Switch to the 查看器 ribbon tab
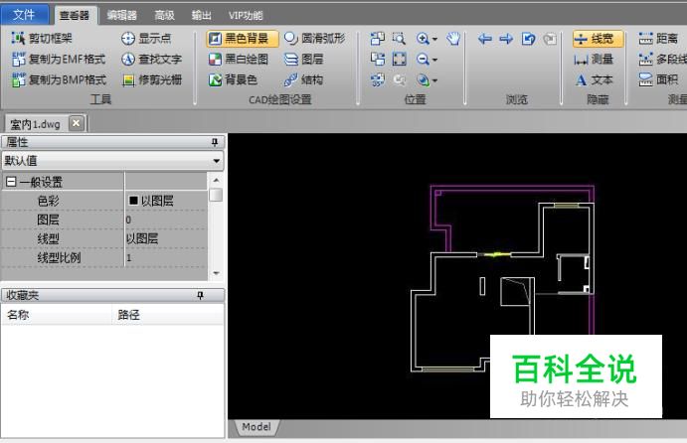 pos(75,15)
